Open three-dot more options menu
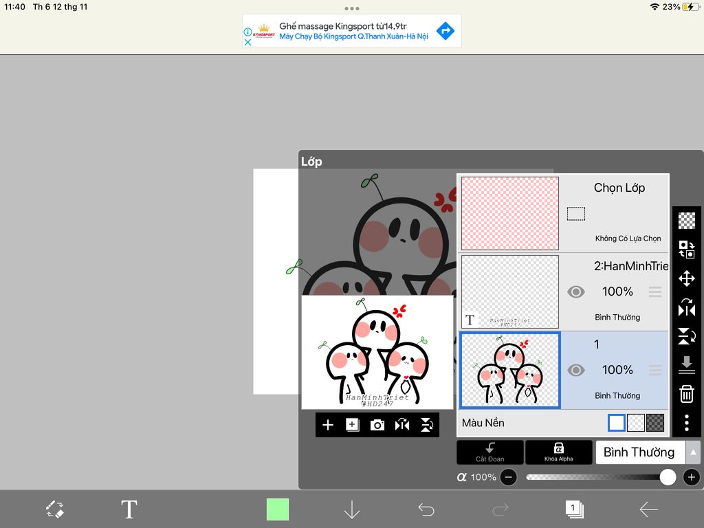Viewport: 704px width, 528px height. (687, 423)
